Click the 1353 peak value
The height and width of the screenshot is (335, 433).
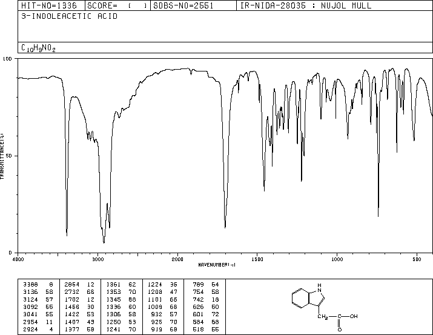point(113,292)
